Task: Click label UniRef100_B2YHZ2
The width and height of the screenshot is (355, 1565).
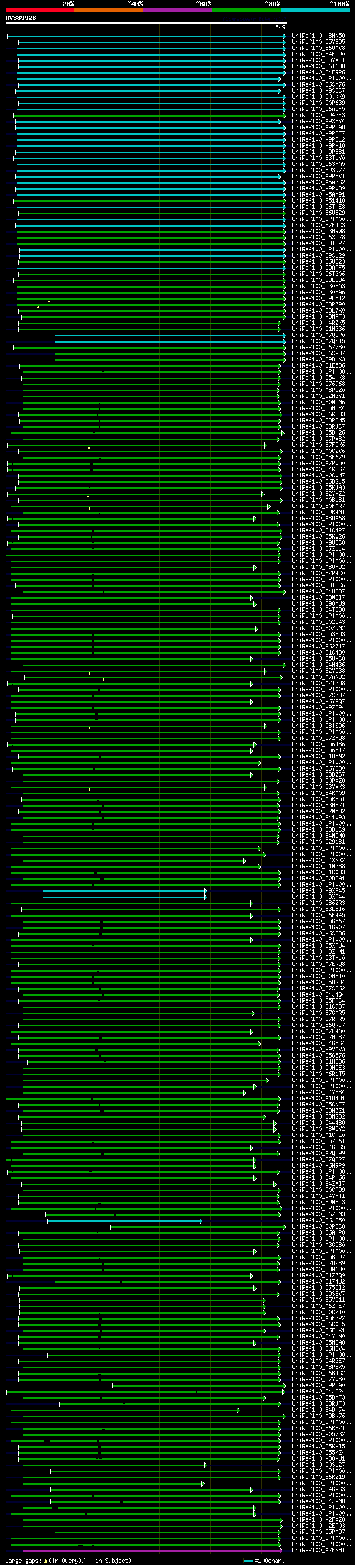Action: pyautogui.click(x=318, y=494)
